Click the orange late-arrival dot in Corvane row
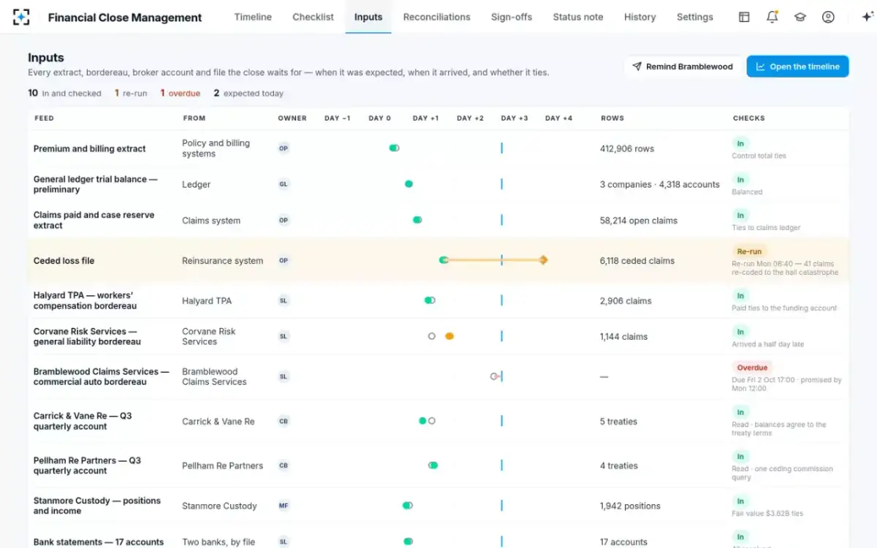Image resolution: width=877 pixels, height=548 pixels. point(449,336)
